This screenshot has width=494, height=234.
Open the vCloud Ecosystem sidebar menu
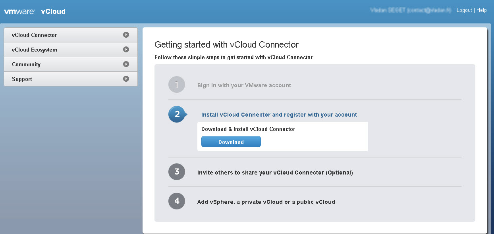coord(71,50)
